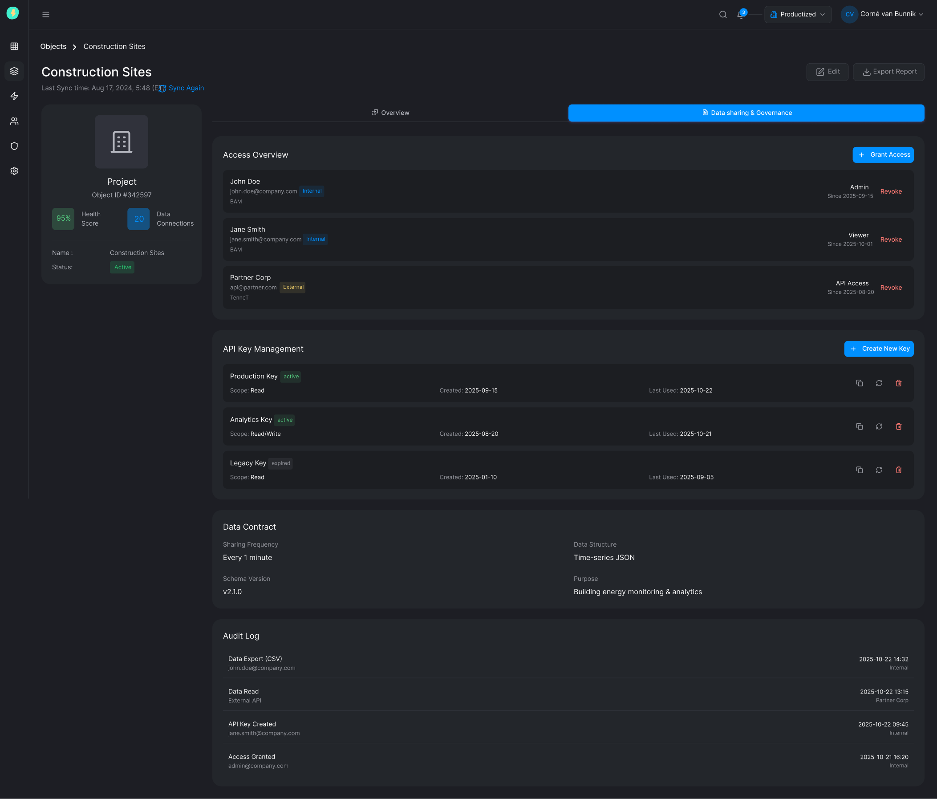Open the Data sharing & Governance tab
The height and width of the screenshot is (799, 937).
click(x=746, y=113)
